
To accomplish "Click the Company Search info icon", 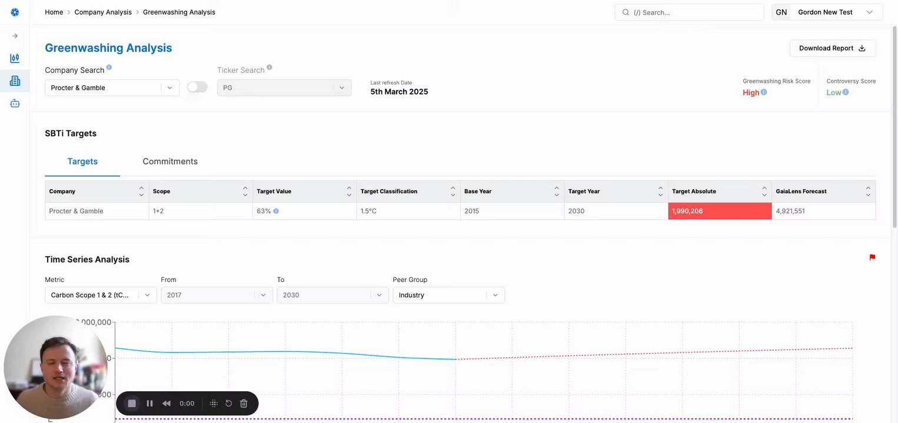I will tap(109, 68).
